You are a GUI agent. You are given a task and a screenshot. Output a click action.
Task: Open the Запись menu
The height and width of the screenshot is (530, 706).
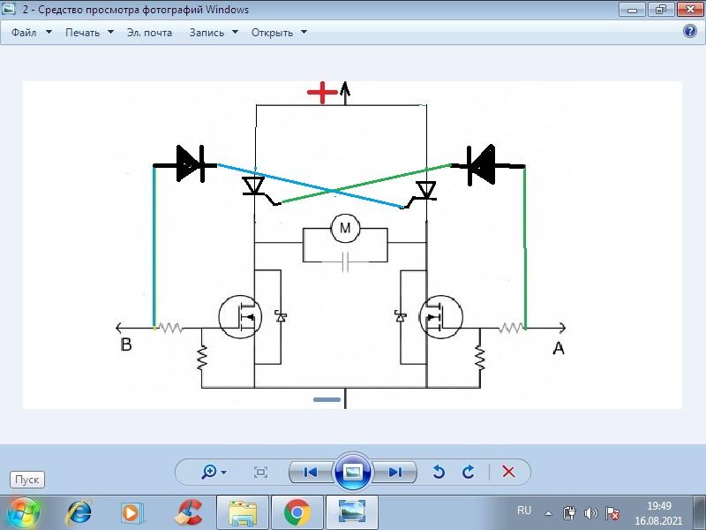(x=207, y=33)
